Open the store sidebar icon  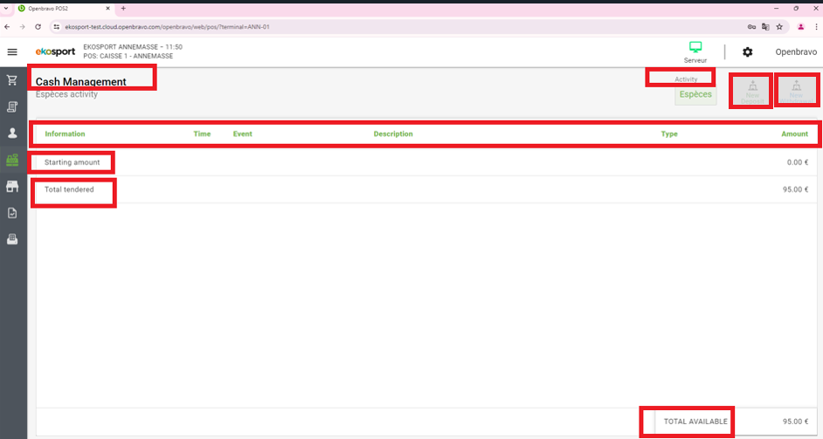pos(12,186)
